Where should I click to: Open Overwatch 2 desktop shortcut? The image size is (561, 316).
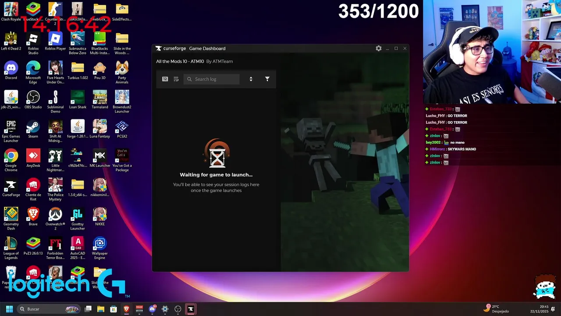tap(55, 219)
